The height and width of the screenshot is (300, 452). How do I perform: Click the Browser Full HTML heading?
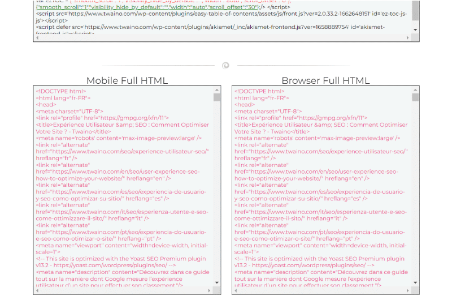(x=325, y=80)
